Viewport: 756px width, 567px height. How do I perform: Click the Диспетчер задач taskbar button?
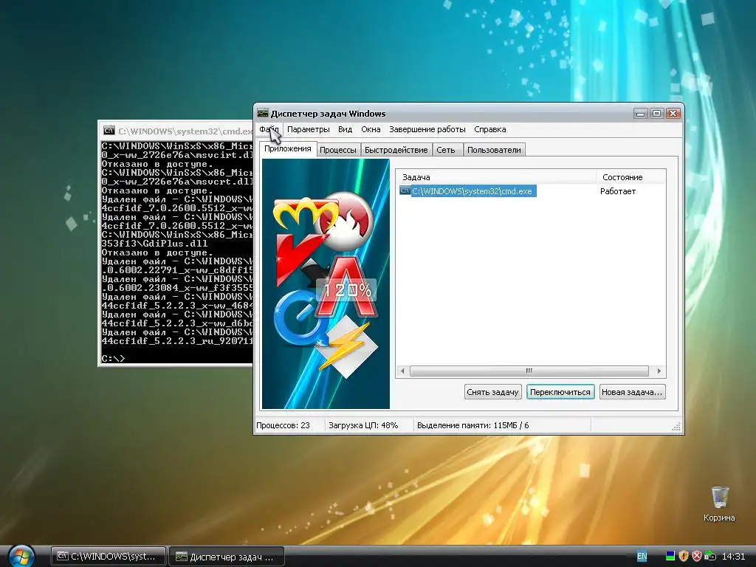(x=227, y=557)
